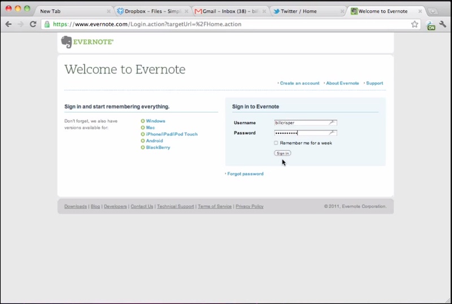Open a new tab with the plus button
This screenshot has height=304, width=452.
point(433,11)
